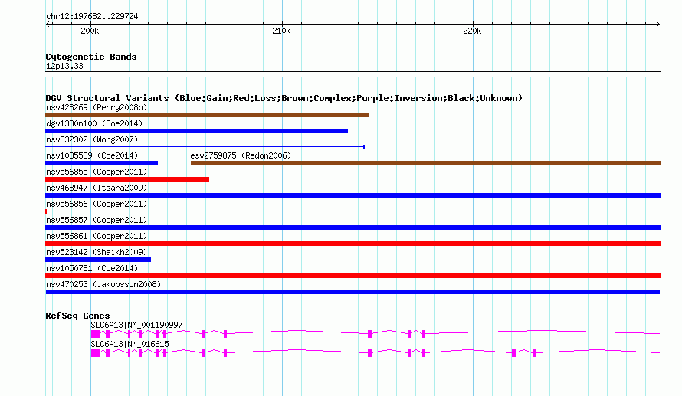Select the nsv428269 (Perry2008b) label
682x396 pixels.
click(x=97, y=107)
